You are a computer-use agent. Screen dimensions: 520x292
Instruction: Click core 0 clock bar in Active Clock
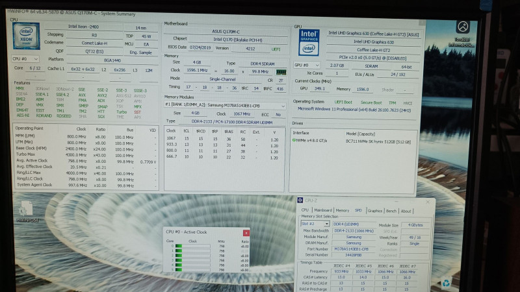point(192,246)
